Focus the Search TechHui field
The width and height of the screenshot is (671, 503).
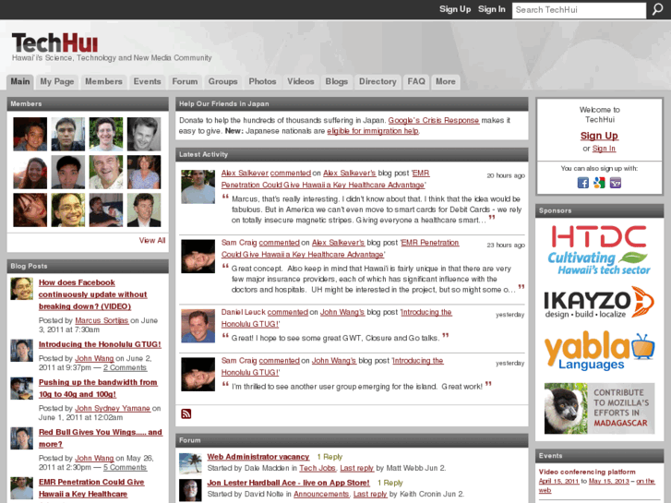click(579, 10)
